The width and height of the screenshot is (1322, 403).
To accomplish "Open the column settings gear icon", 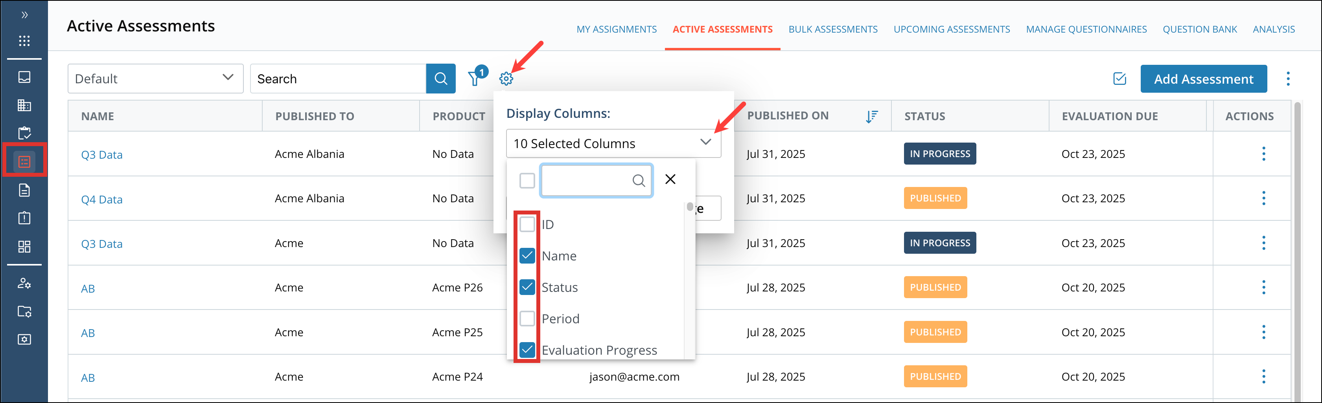I will (506, 79).
